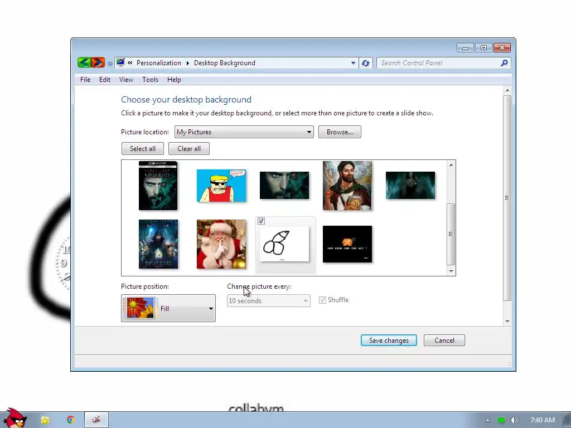Click the main window scrollbar thumb
571x428 pixels.
(x=507, y=198)
